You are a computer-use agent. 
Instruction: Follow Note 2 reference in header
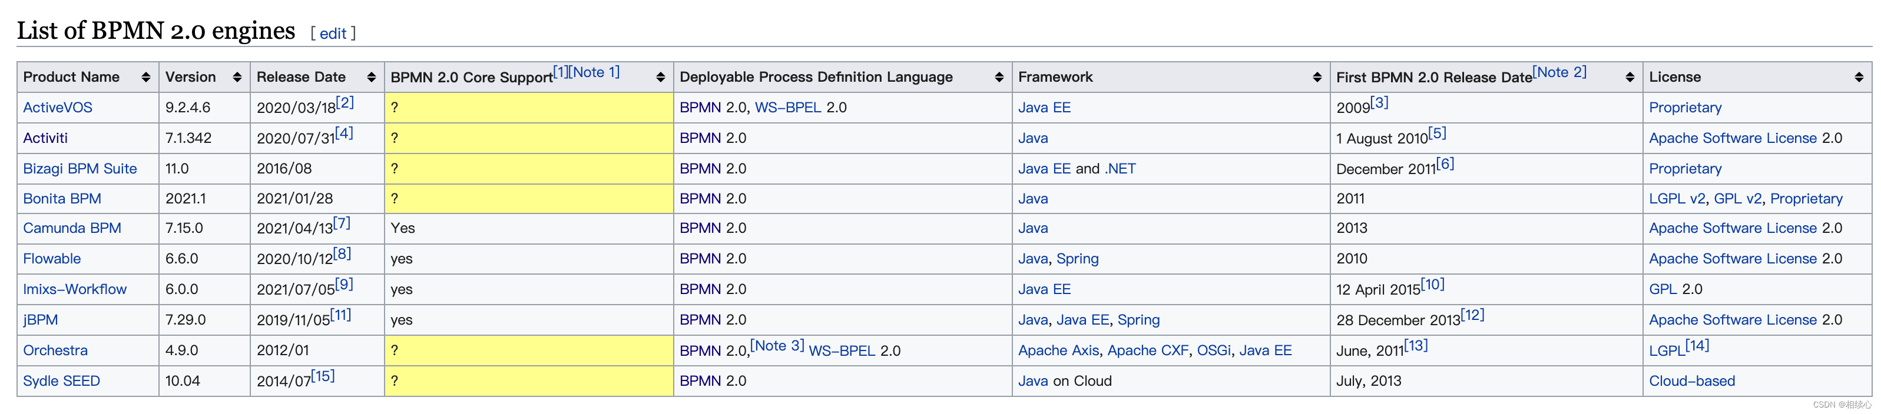[x=1559, y=72]
